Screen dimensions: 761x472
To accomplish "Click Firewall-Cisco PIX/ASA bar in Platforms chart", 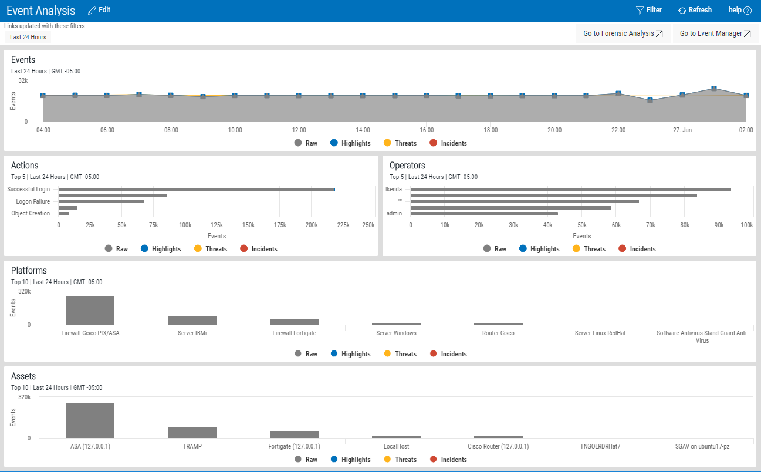I will pos(90,311).
